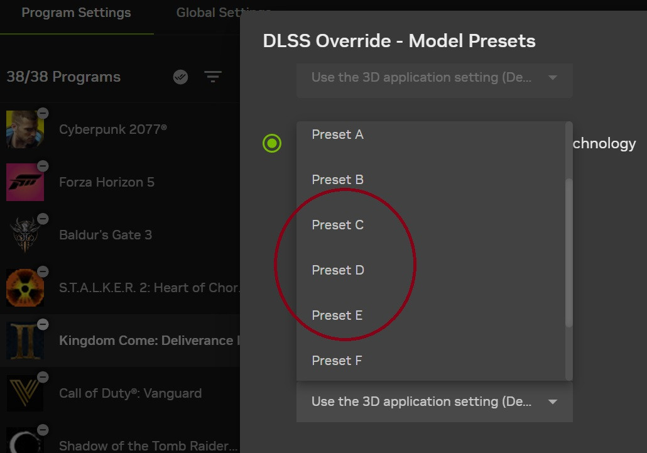
Task: Open the Program Settings tab
Action: 77,13
